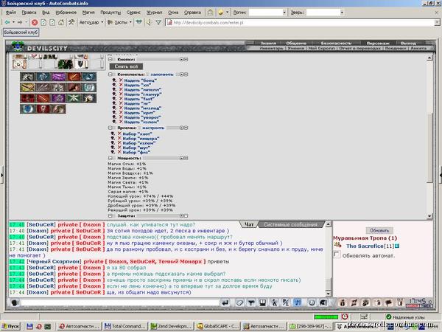Click the eraser icon in the chat toolbar
This screenshot has height=332, width=442.
coord(239,303)
